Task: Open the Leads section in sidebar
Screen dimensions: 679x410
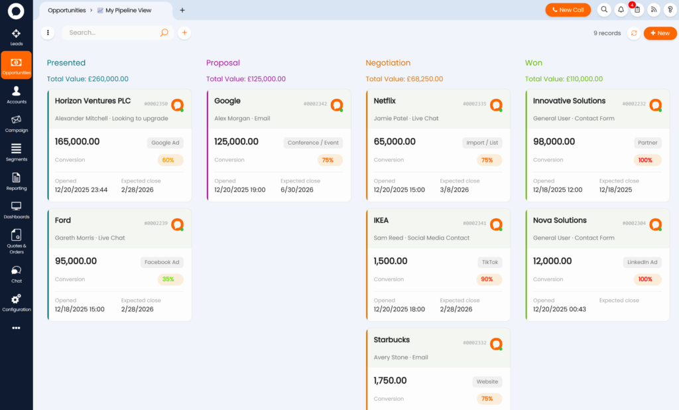Action: [16, 37]
